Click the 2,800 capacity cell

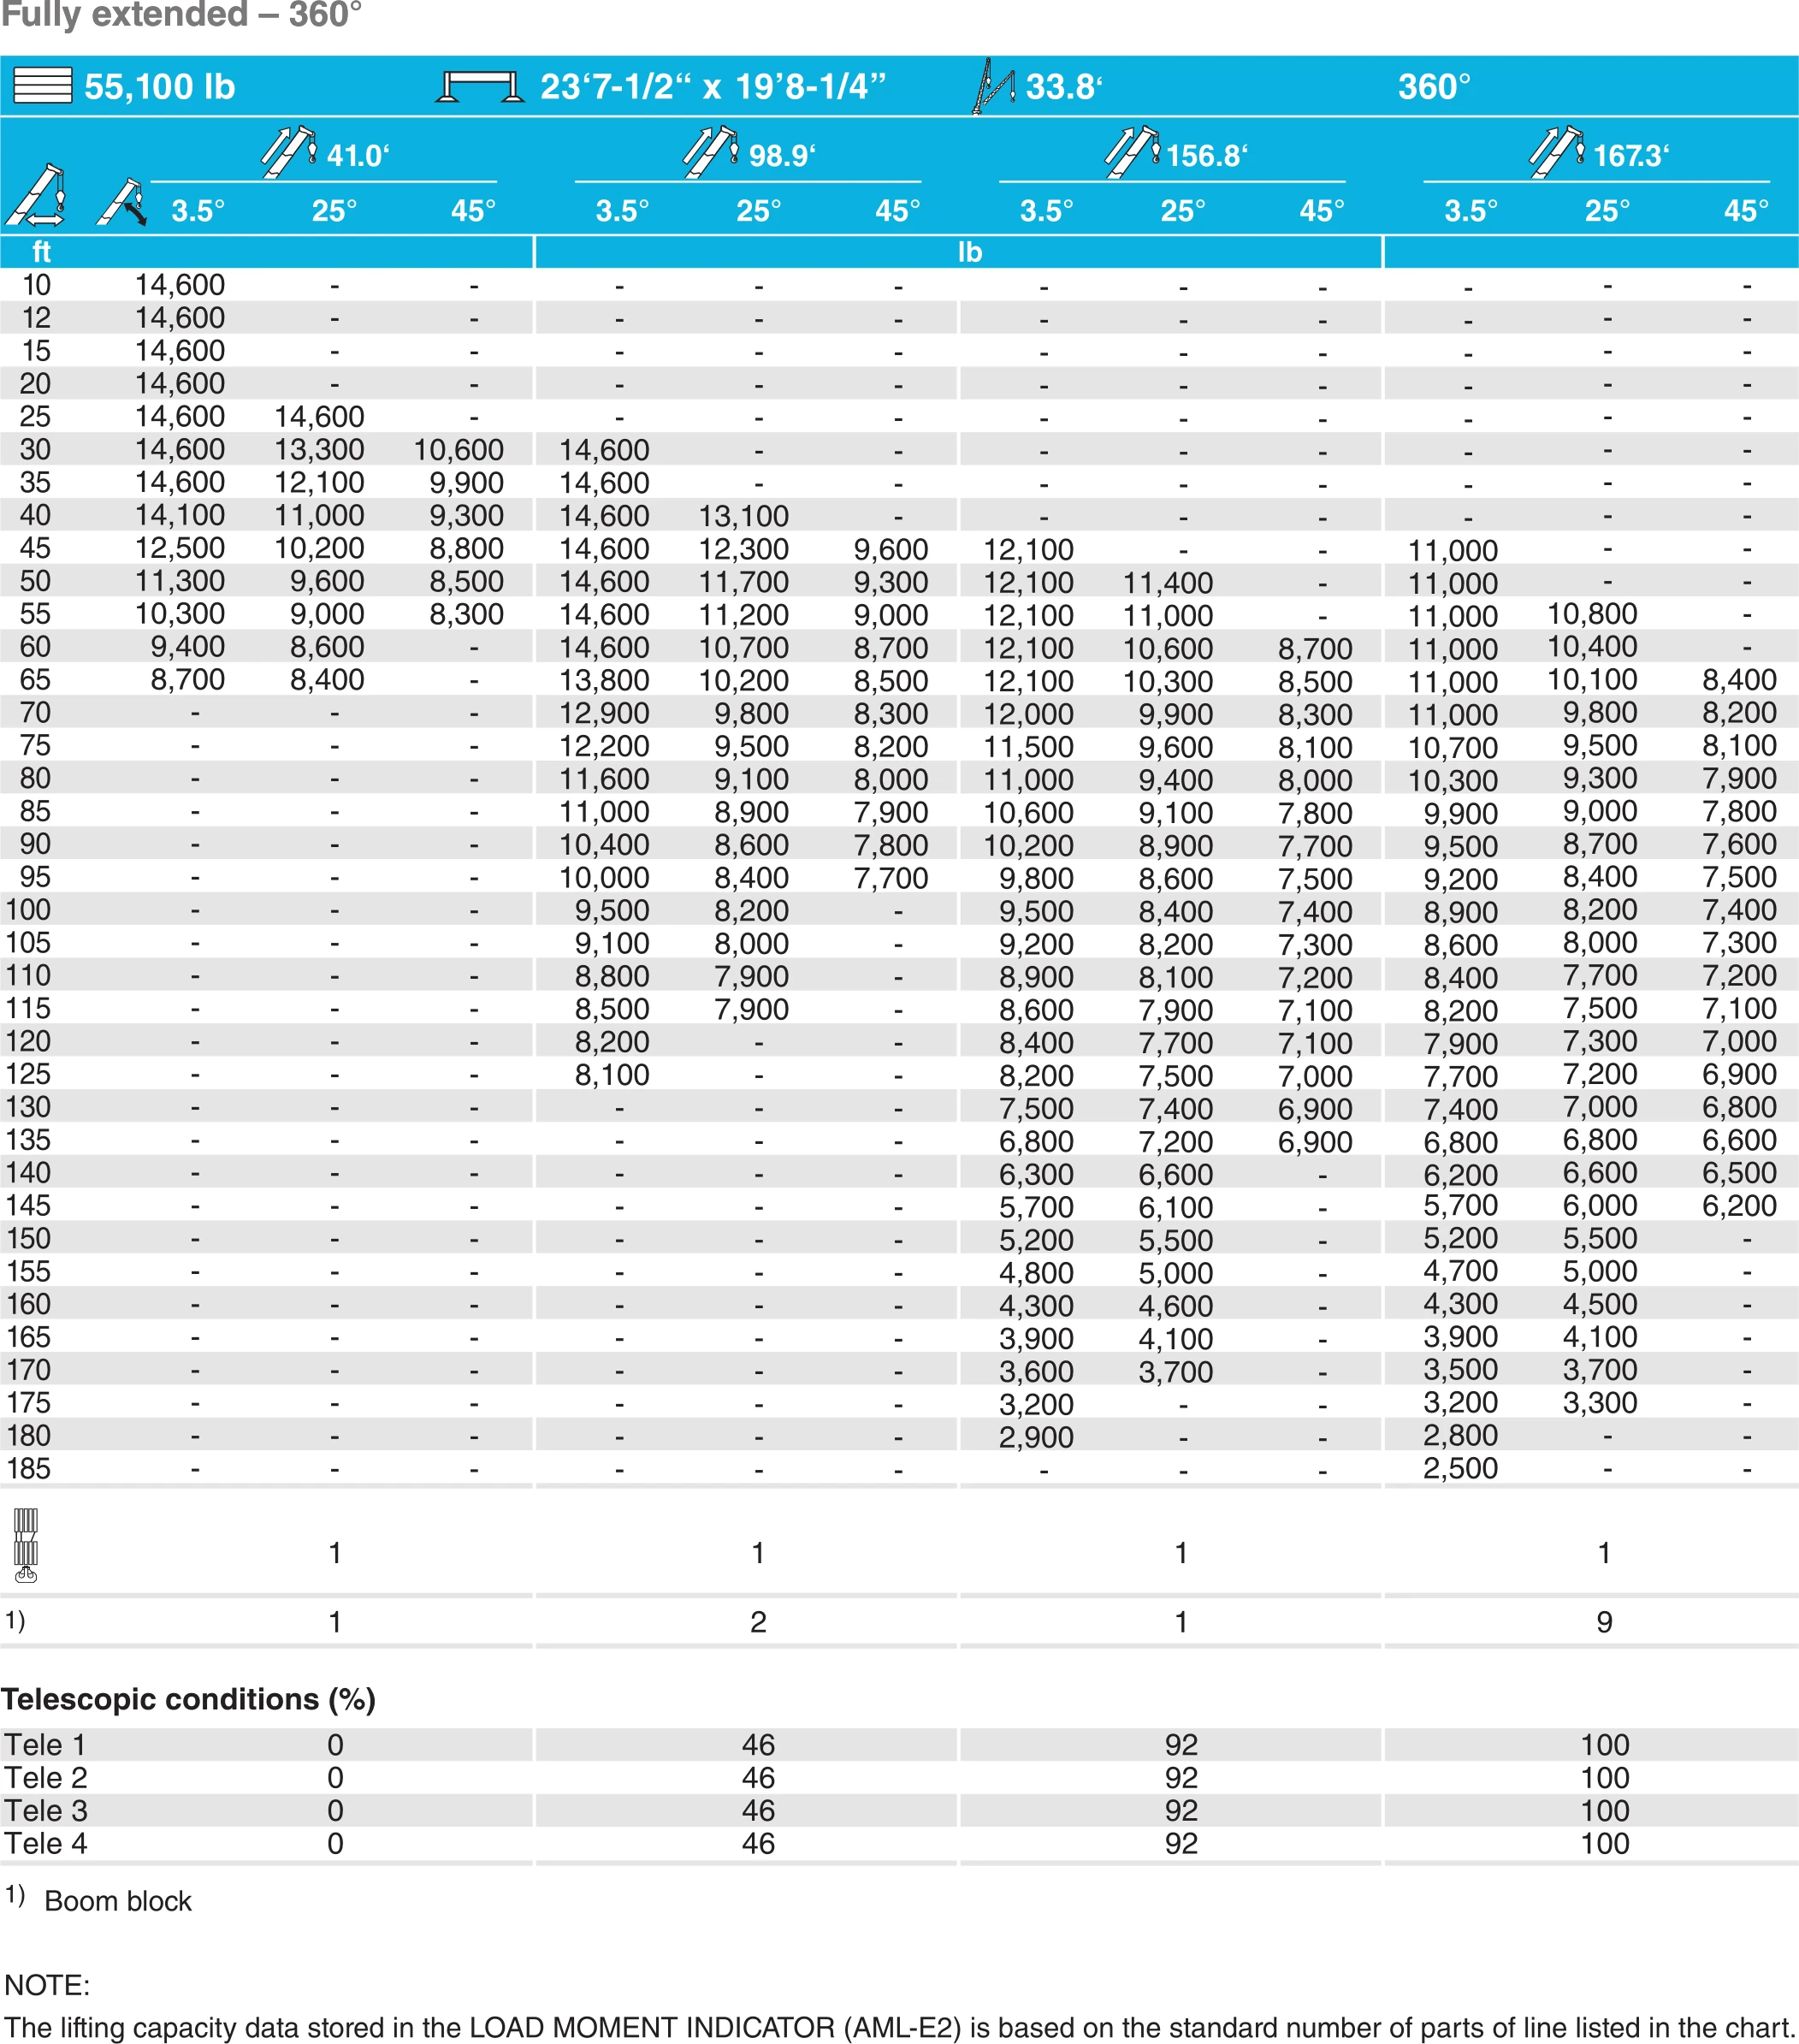click(x=1460, y=1435)
